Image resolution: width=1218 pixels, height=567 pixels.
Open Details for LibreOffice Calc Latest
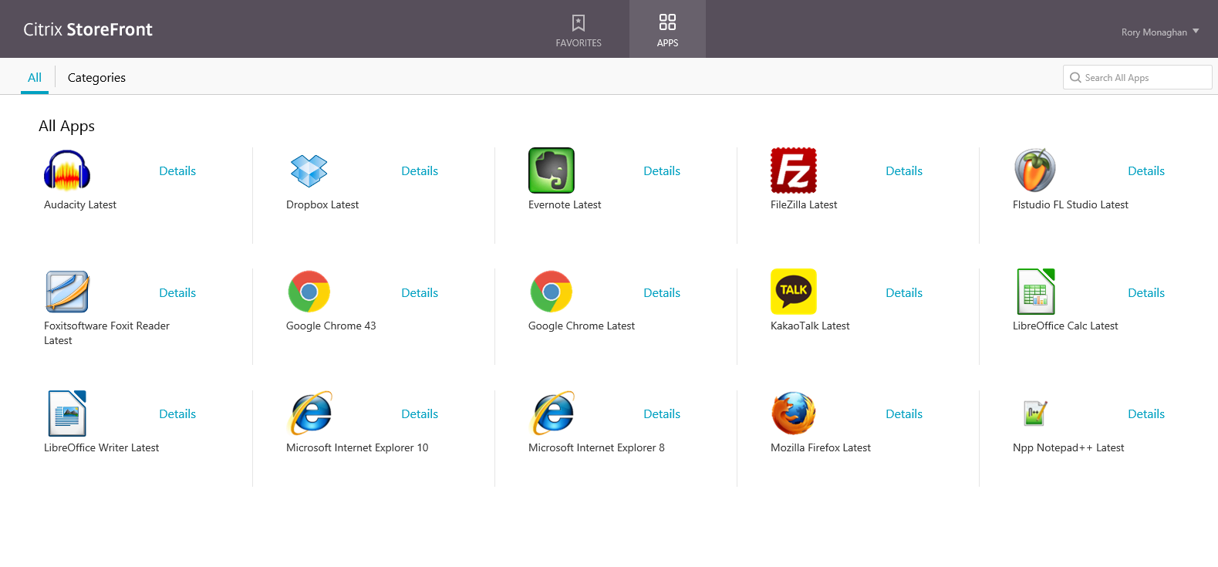[x=1146, y=293]
